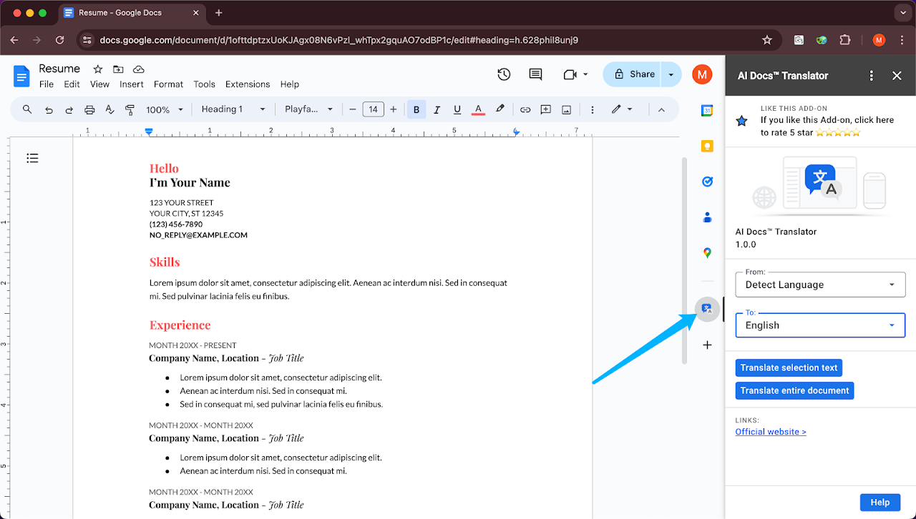This screenshot has height=519, width=916.
Task: Open the Extensions menu
Action: point(248,84)
